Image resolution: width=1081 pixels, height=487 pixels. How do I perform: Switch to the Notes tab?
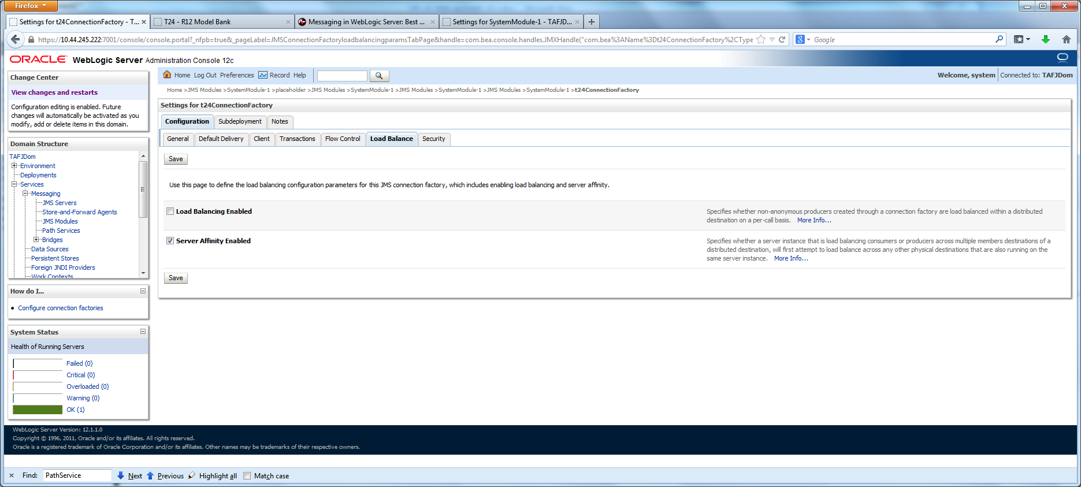point(280,121)
